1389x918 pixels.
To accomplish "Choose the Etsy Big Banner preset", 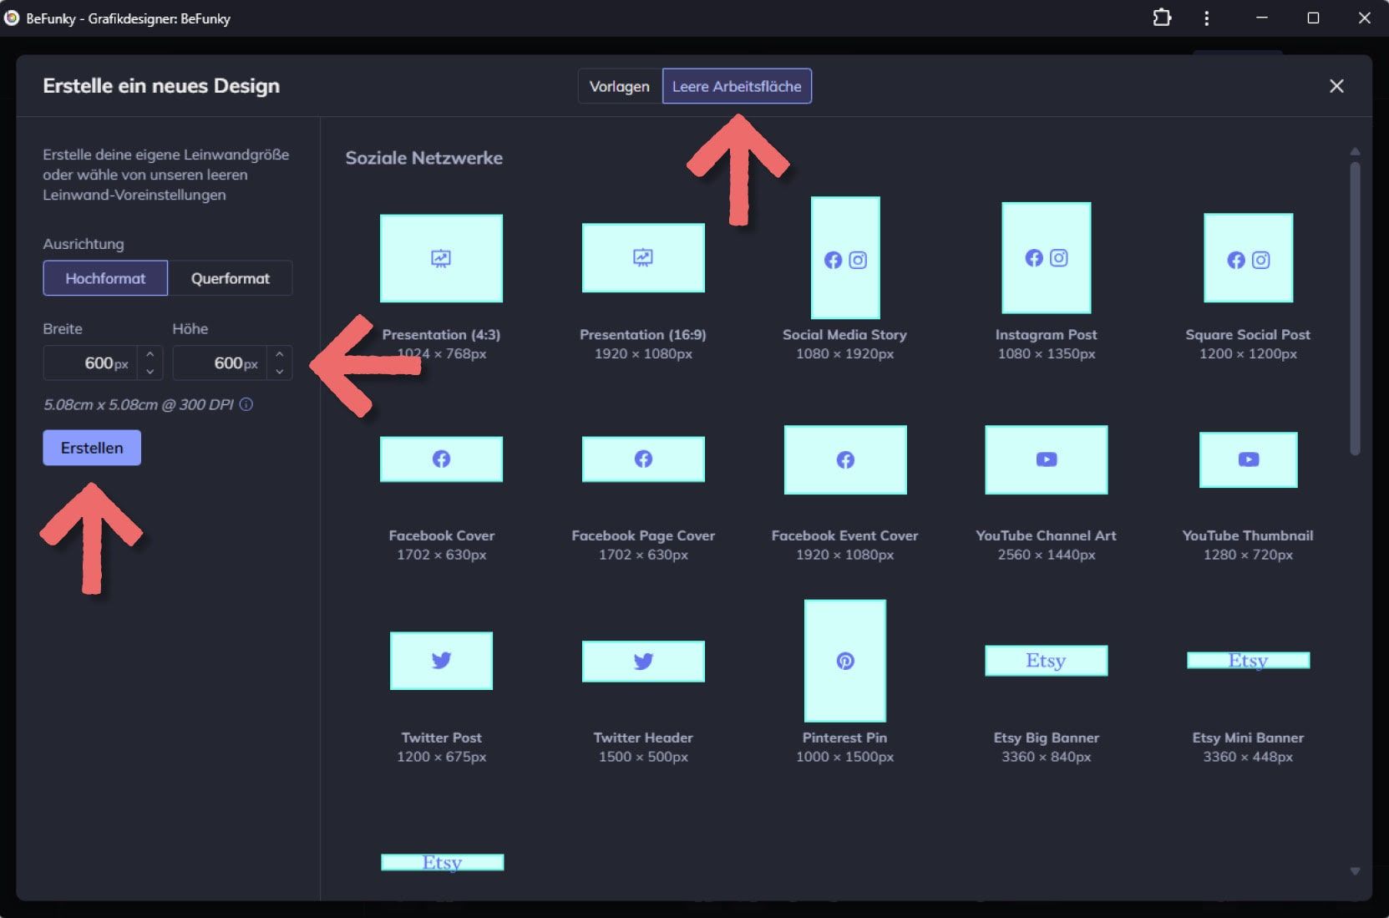I will pos(1047,661).
